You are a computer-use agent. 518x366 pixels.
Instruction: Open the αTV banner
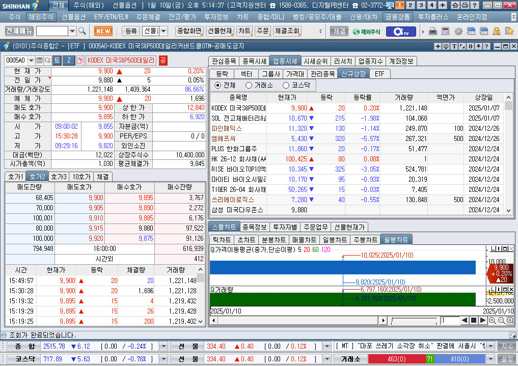(x=400, y=32)
